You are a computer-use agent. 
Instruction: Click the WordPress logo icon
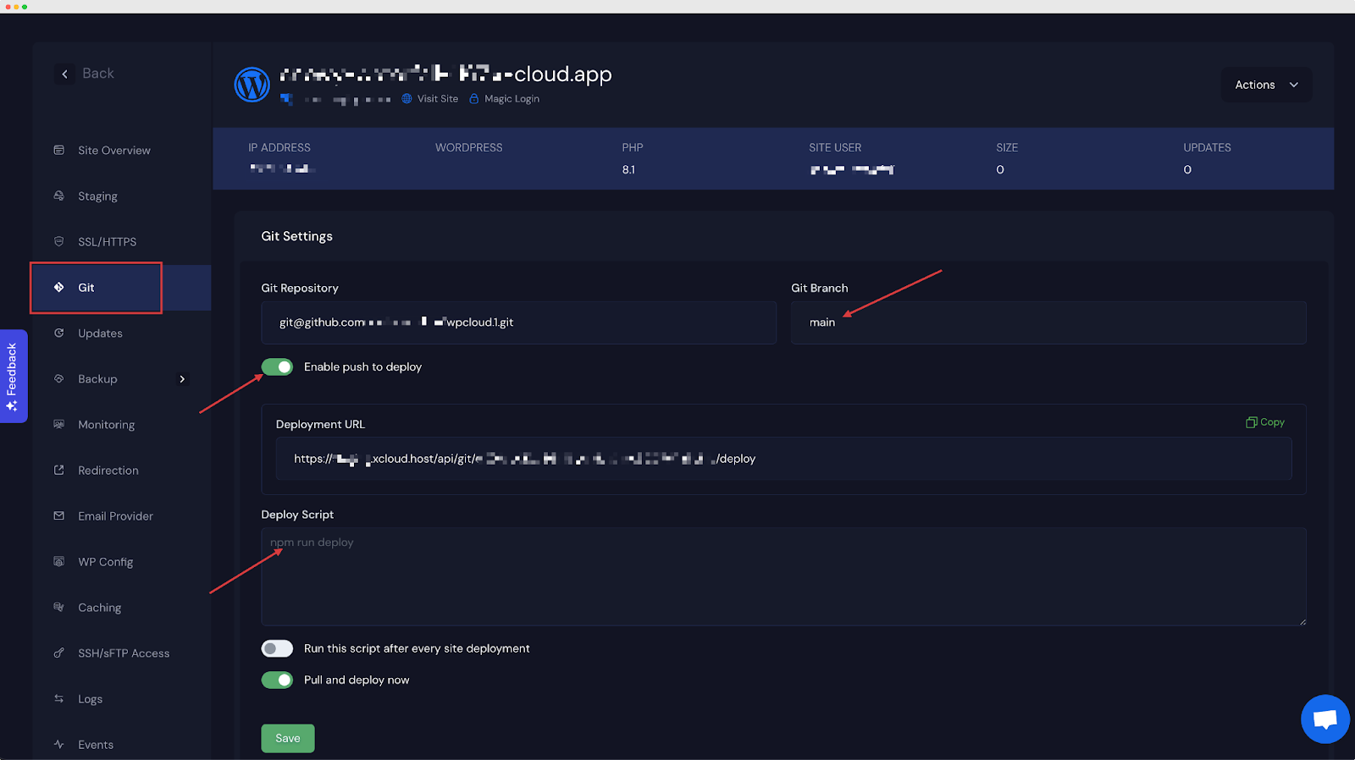point(252,85)
